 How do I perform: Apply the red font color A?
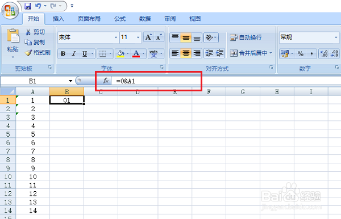point(136,53)
